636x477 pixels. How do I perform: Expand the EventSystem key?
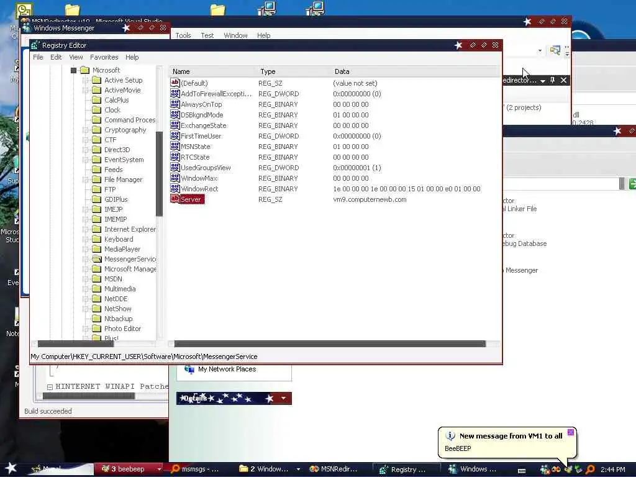point(86,160)
